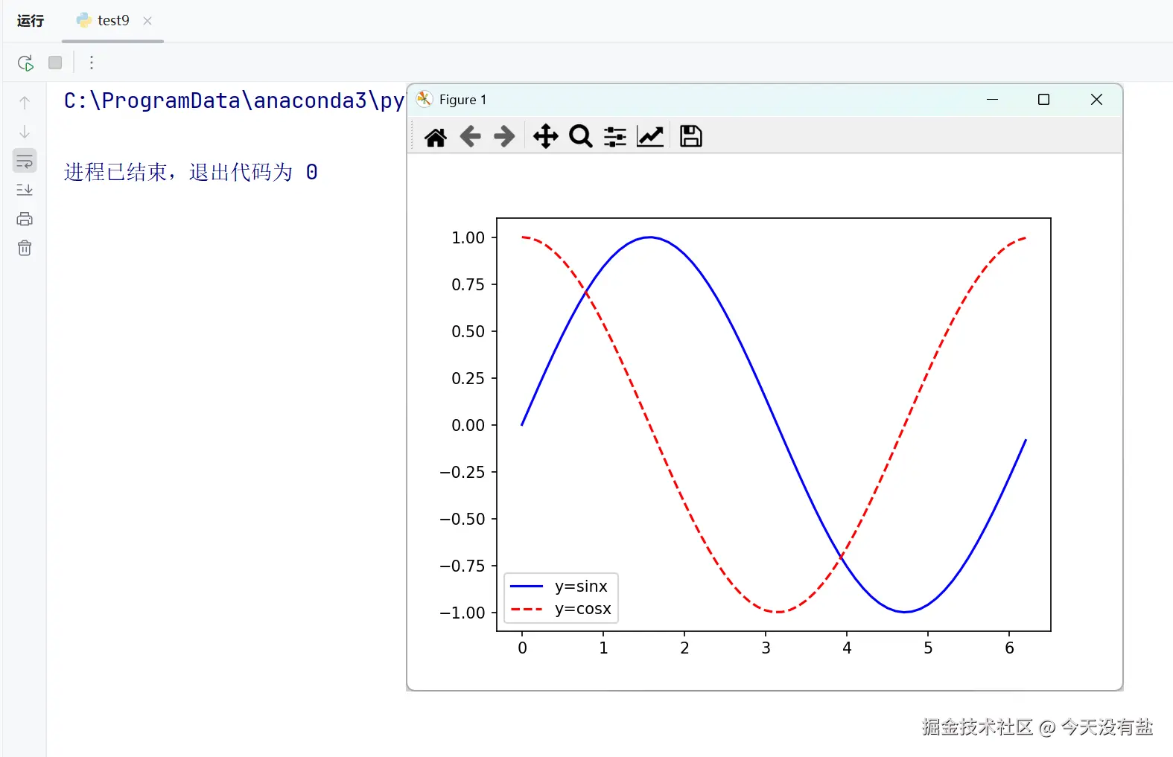Screen dimensions: 1173x757
Task: Click the Figure 1 window app icon
Action: [x=425, y=100]
